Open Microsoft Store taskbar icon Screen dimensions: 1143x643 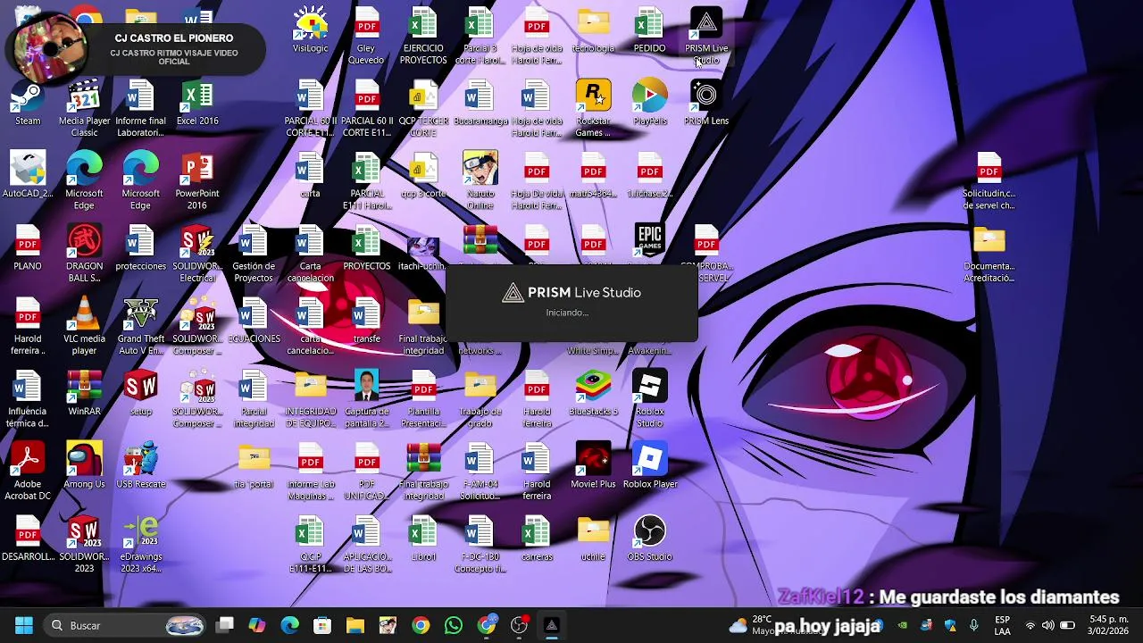coord(322,625)
